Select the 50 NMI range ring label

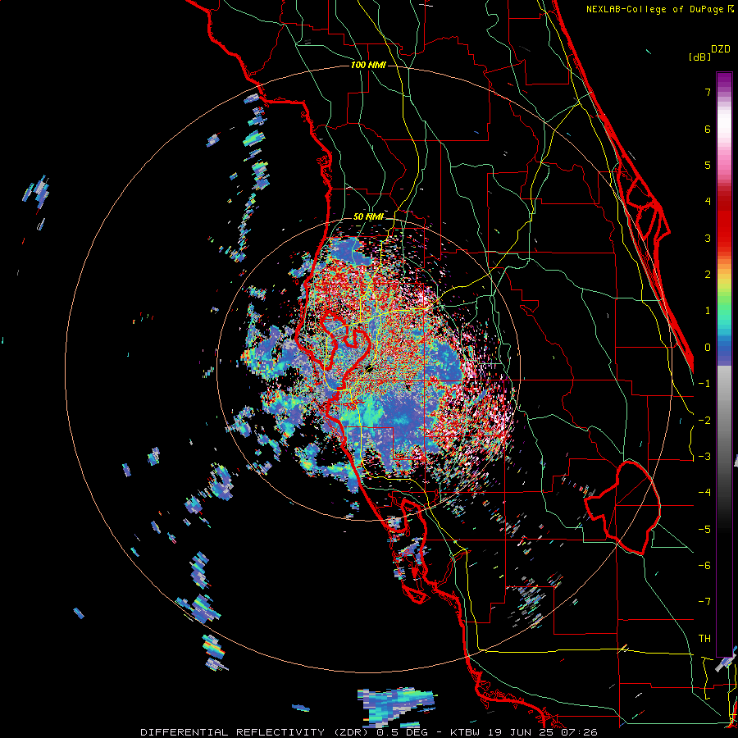pyautogui.click(x=368, y=217)
